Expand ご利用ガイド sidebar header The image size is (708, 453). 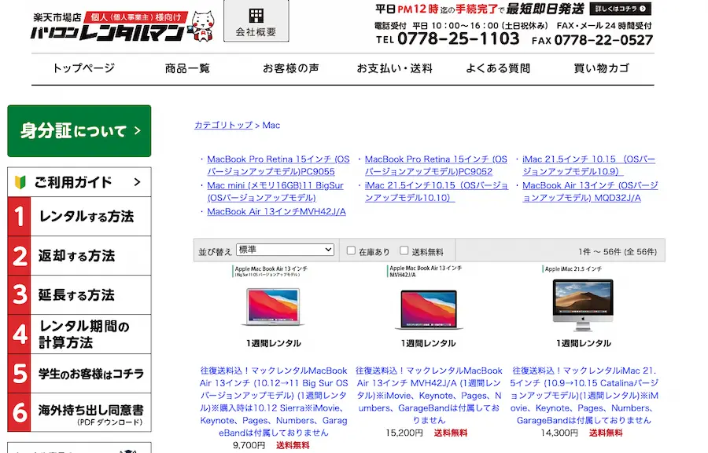tap(79, 182)
